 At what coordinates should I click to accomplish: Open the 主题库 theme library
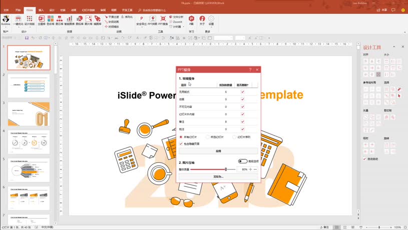42,21
